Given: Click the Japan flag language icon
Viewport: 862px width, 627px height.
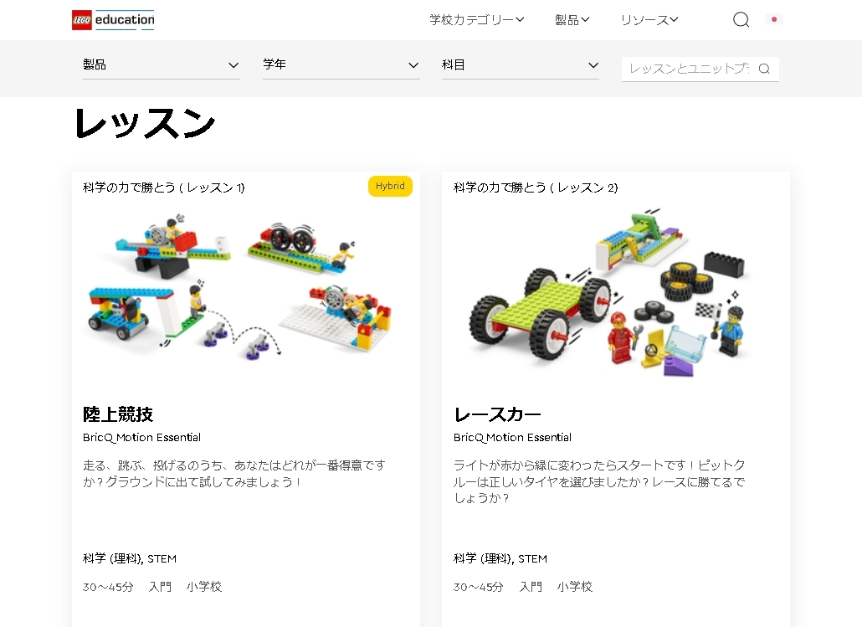Looking at the screenshot, I should point(774,19).
